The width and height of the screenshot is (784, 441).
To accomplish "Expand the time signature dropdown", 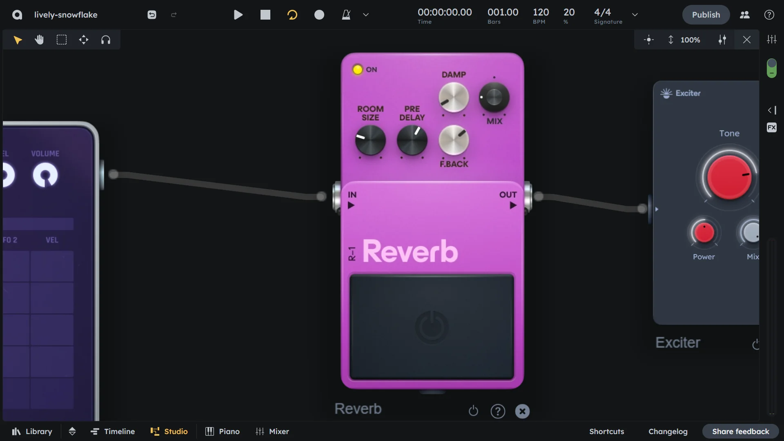I will click(635, 15).
